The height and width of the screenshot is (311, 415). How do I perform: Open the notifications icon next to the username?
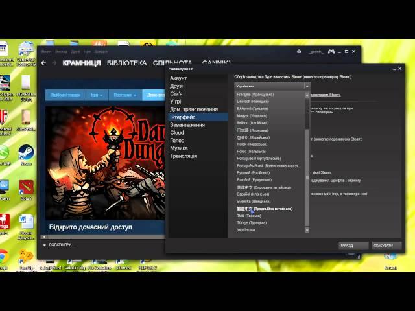(299, 51)
